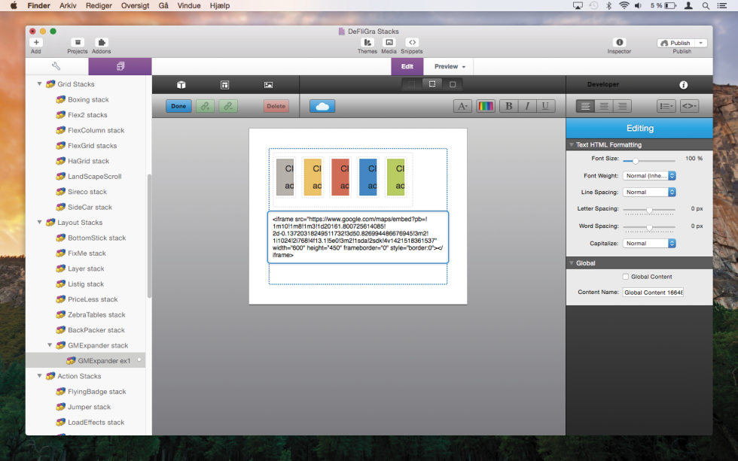Switch to the Edit tab
738x461 pixels.
(x=407, y=66)
